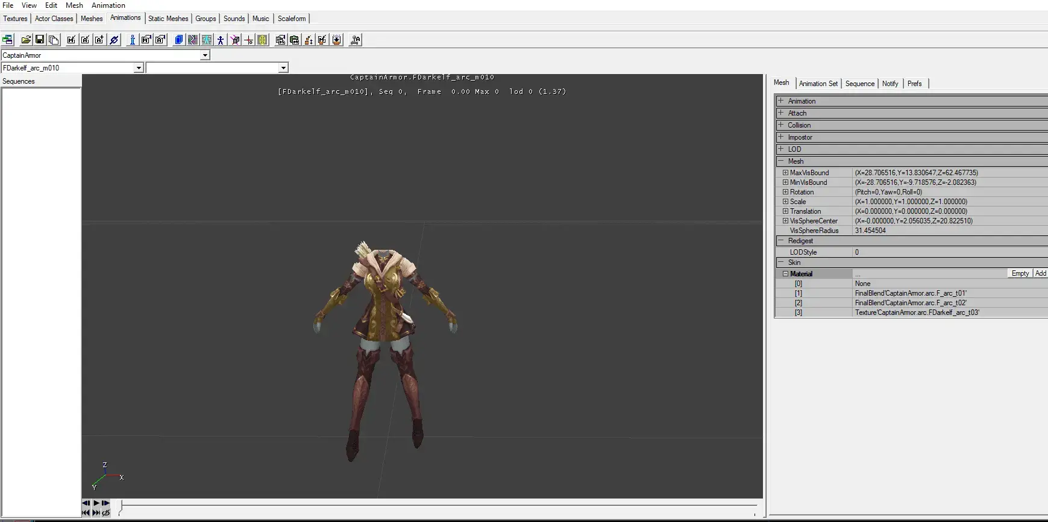
Task: Toggle the red crosshair origin icon
Action: coord(249,40)
